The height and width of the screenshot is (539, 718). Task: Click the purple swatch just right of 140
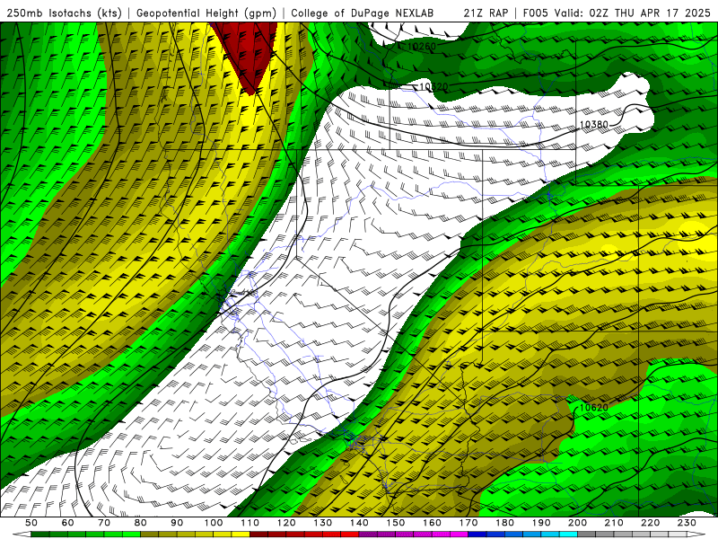click(368, 535)
